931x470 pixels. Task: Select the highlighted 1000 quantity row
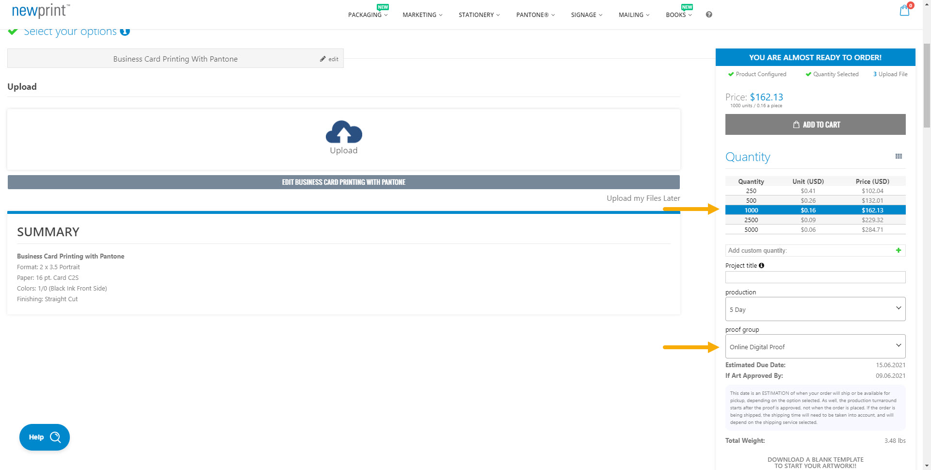815,210
